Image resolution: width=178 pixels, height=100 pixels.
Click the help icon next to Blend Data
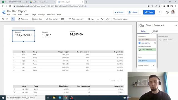[x=155, y=43]
